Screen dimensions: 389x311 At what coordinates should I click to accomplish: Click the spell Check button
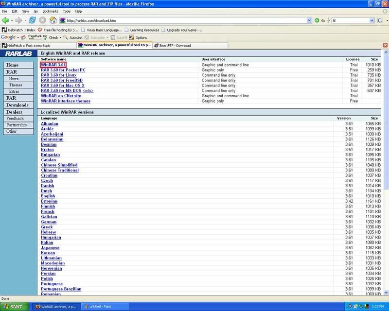[51, 37]
